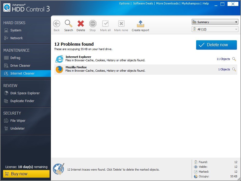
Task: Open the 11 Objects link
Action: point(223,59)
